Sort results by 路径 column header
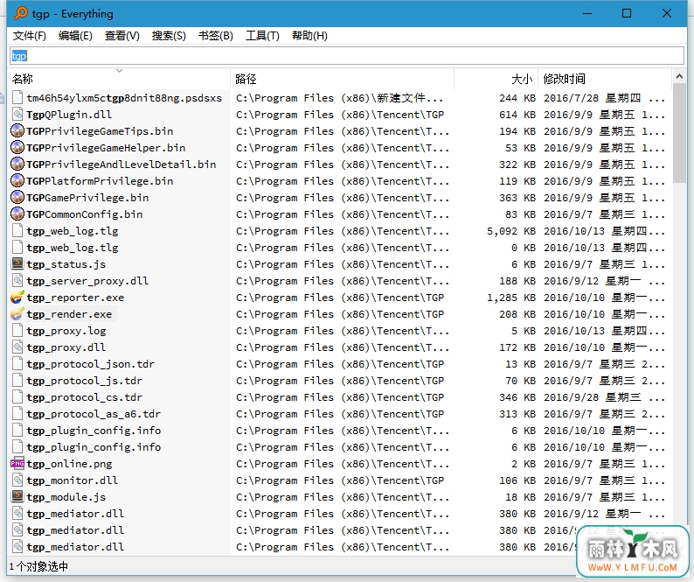The height and width of the screenshot is (582, 694). (x=342, y=79)
